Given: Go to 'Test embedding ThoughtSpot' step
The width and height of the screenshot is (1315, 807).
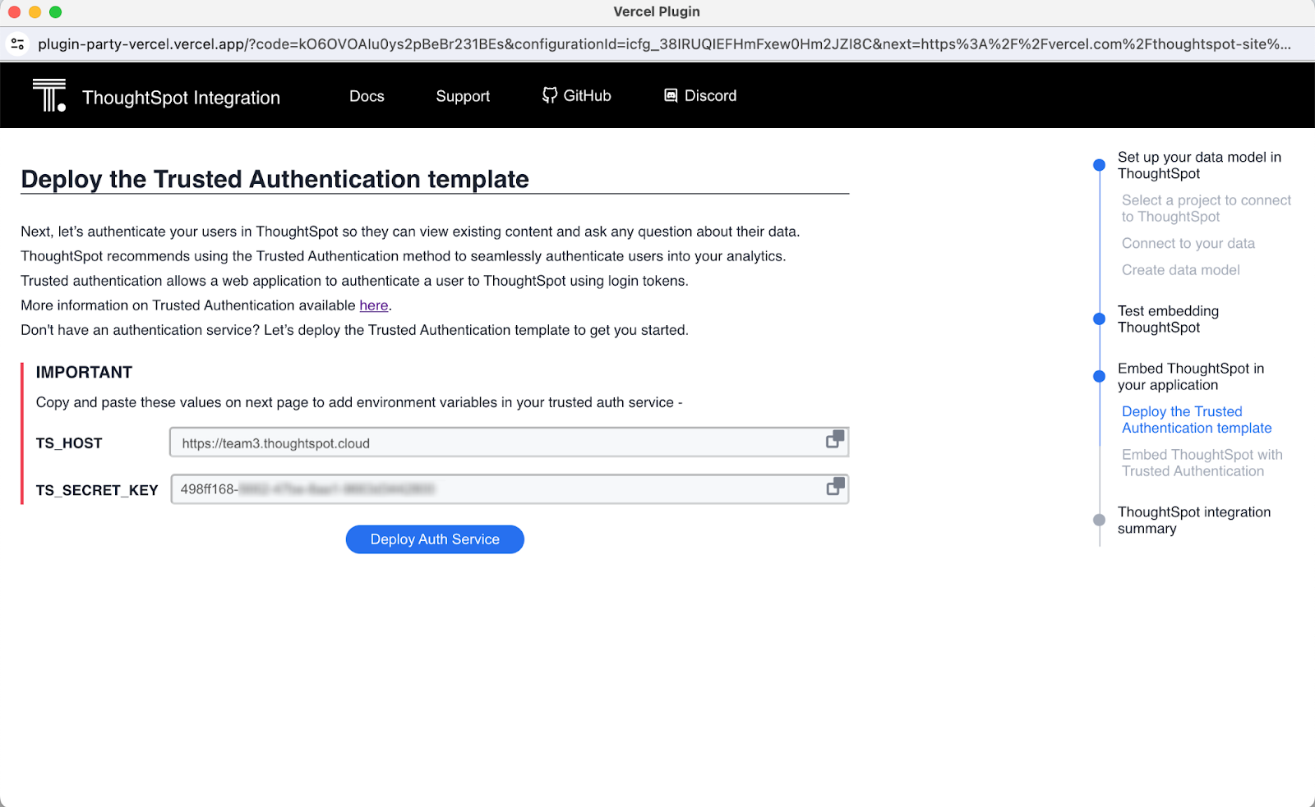Looking at the screenshot, I should (x=1168, y=319).
